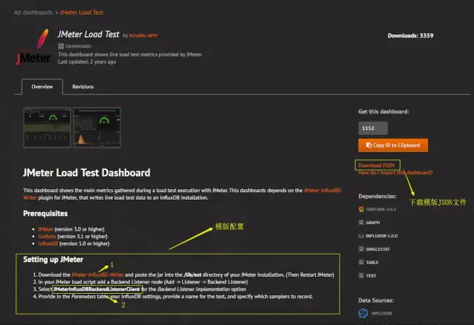This screenshot has height=325, width=474.
Task: Click the Graph panel icon in Dependencies
Action: click(x=361, y=223)
